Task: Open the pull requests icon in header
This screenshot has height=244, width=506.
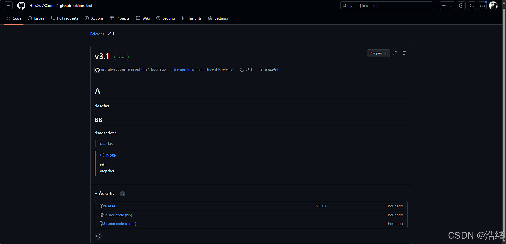Action: [x=472, y=6]
